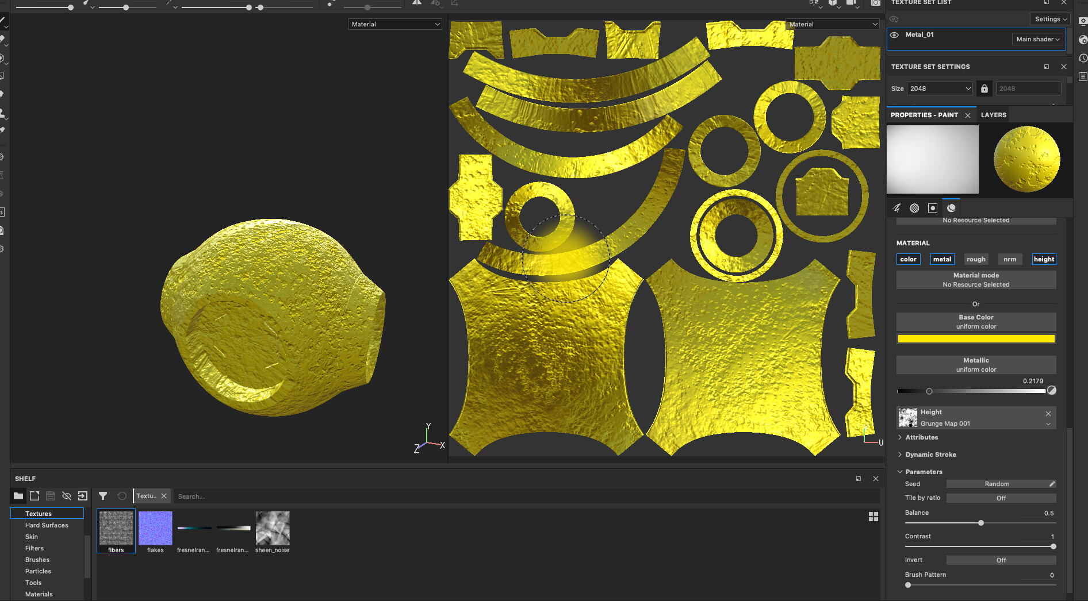The image size is (1088, 601).
Task: Select the Skin shelf category
Action: tap(32, 537)
